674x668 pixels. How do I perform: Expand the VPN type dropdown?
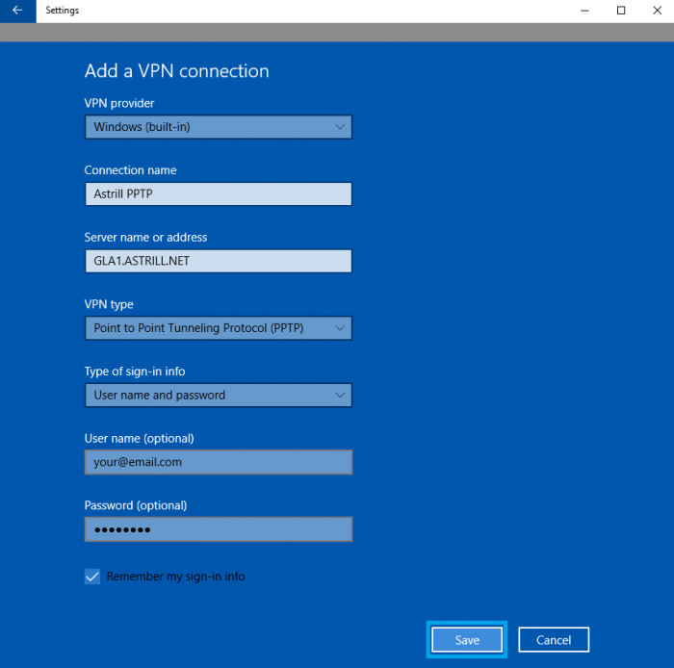tap(218, 328)
